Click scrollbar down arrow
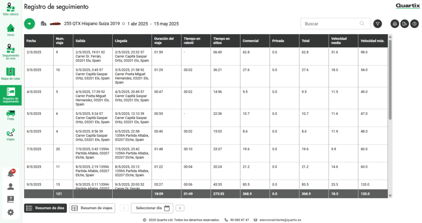The image size is (422, 223). coord(390,196)
